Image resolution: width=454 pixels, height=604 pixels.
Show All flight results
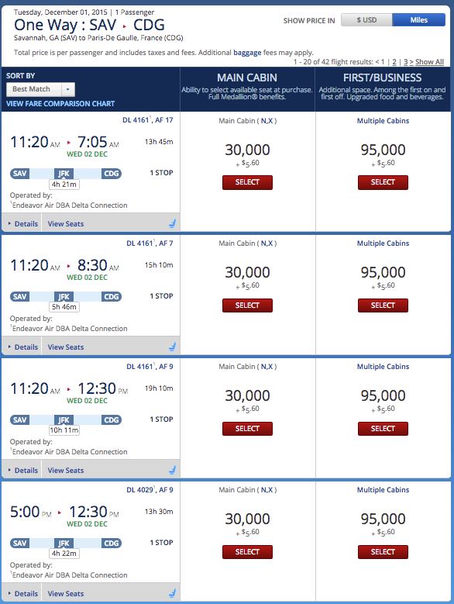click(429, 61)
